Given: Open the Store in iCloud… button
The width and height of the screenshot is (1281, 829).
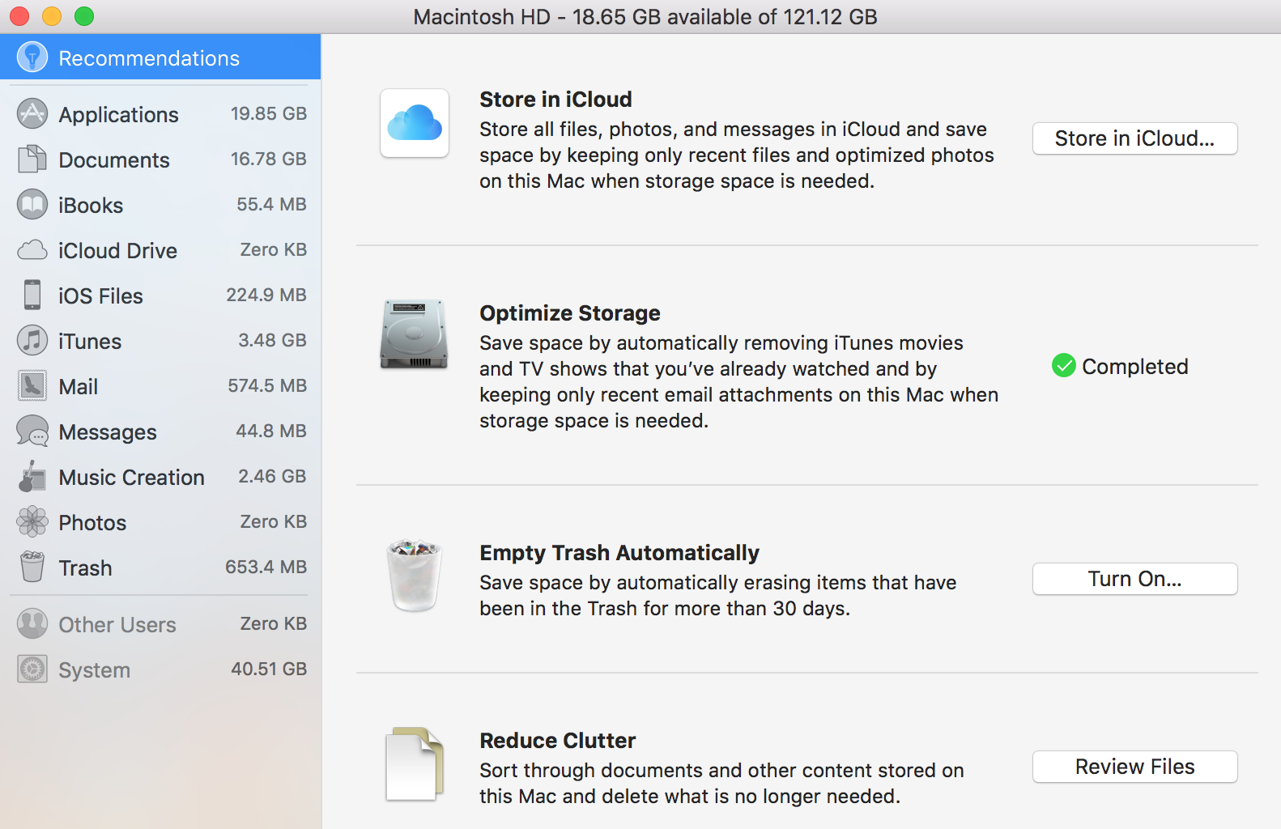Looking at the screenshot, I should click(x=1134, y=138).
